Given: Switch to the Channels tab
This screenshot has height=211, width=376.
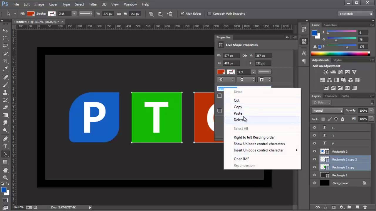Looking at the screenshot, I should [330, 96].
